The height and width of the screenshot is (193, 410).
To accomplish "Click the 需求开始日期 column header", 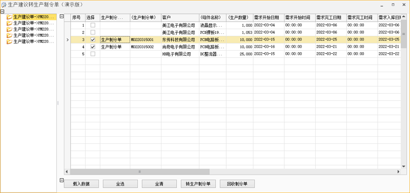I will point(269,18).
